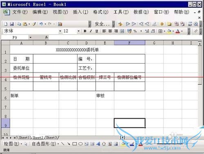Apply the Fill Color bucket

[x=169, y=31]
